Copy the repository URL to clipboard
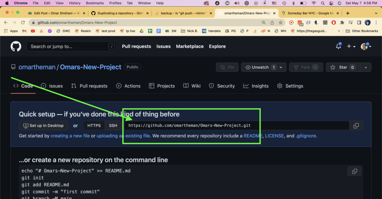This screenshot has height=199, width=382. click(x=356, y=126)
